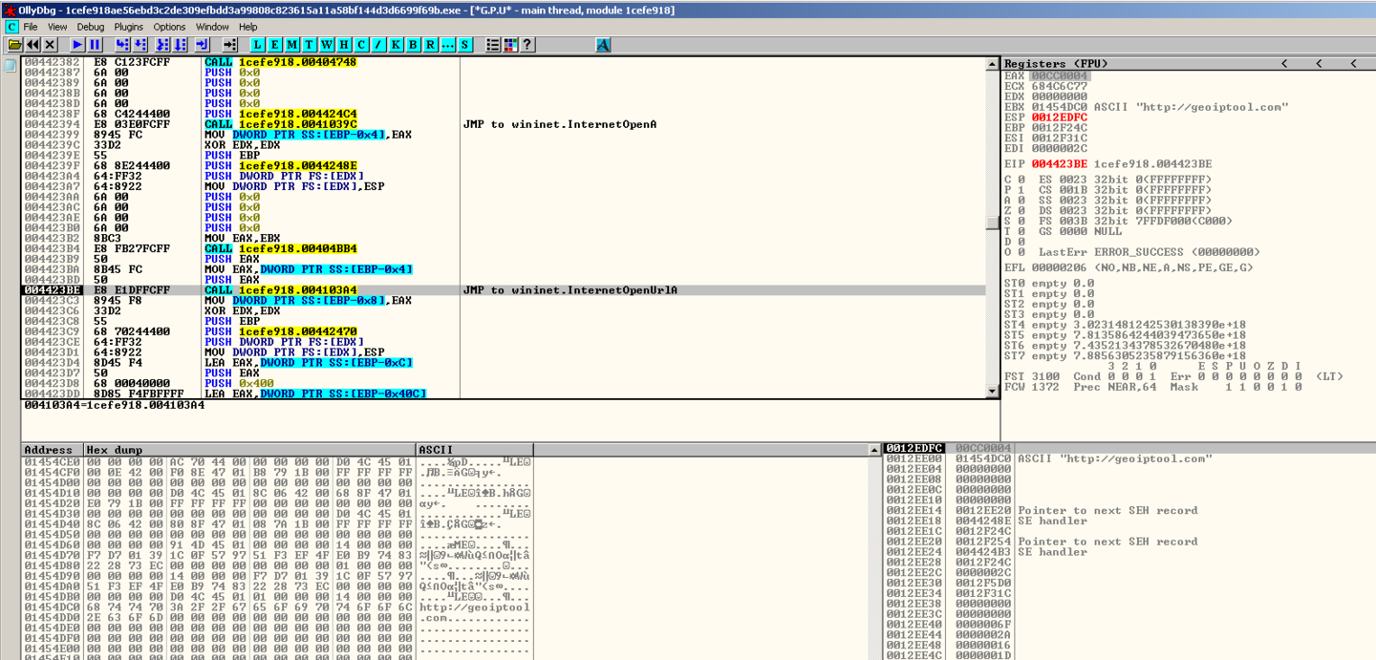Viewport: 1376px width, 660px height.
Task: Open the Log window via L button
Action: coord(258,45)
